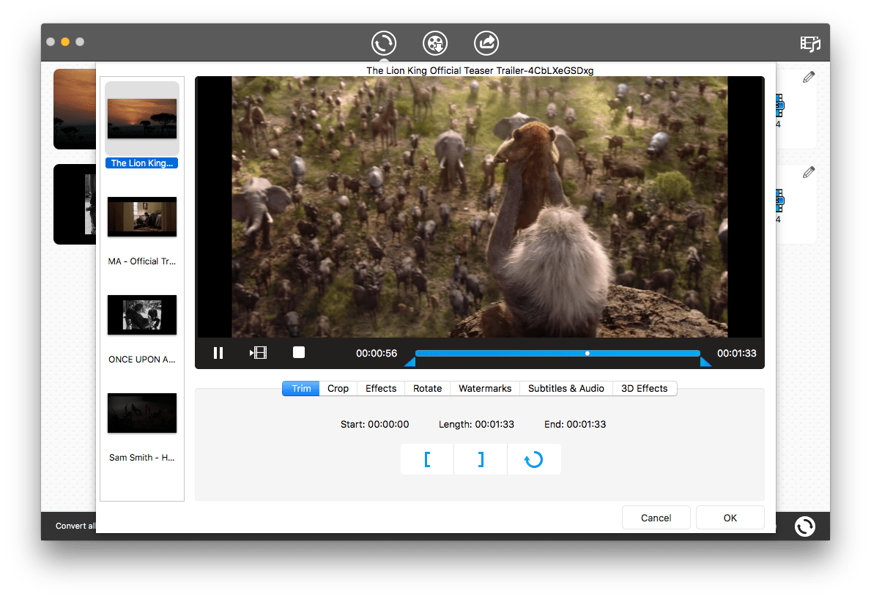Click the yellow minimize window button
871x599 pixels.
[65, 42]
